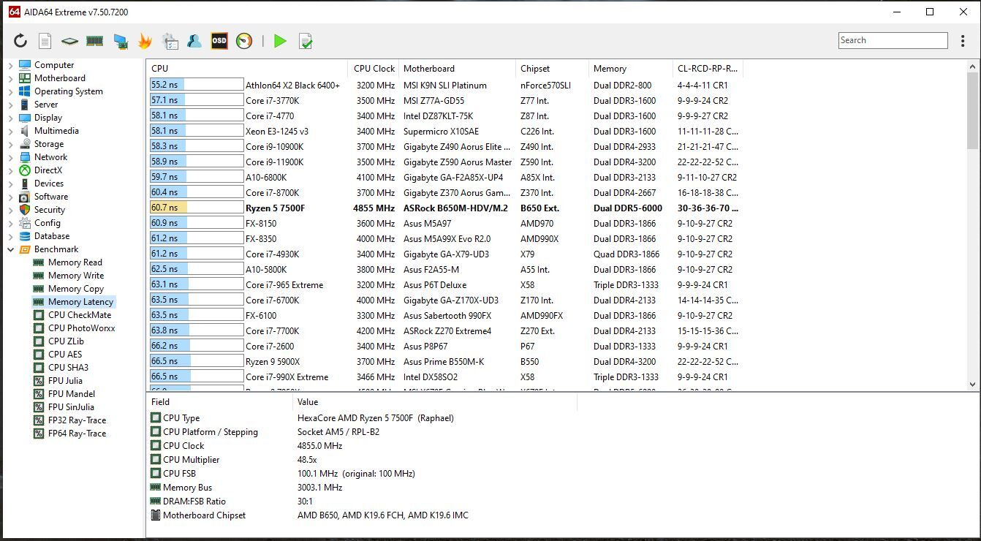
Task: Collapse the Benchmark tree node
Action: [11, 249]
